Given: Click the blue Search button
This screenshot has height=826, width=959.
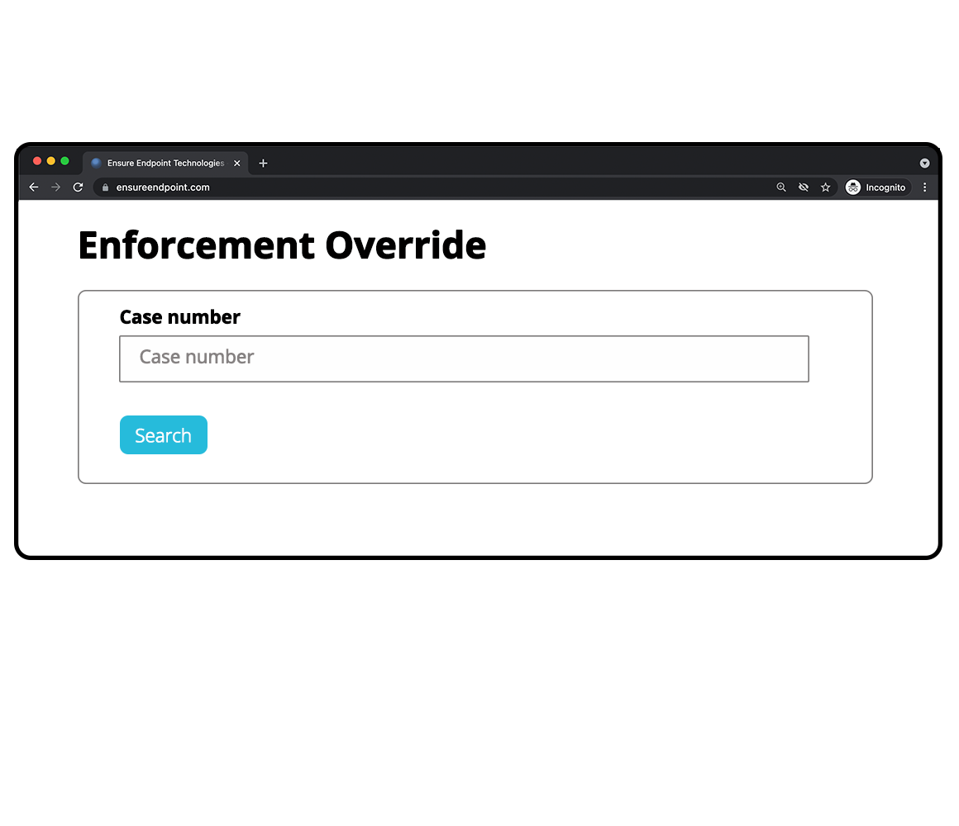Looking at the screenshot, I should [x=164, y=435].
